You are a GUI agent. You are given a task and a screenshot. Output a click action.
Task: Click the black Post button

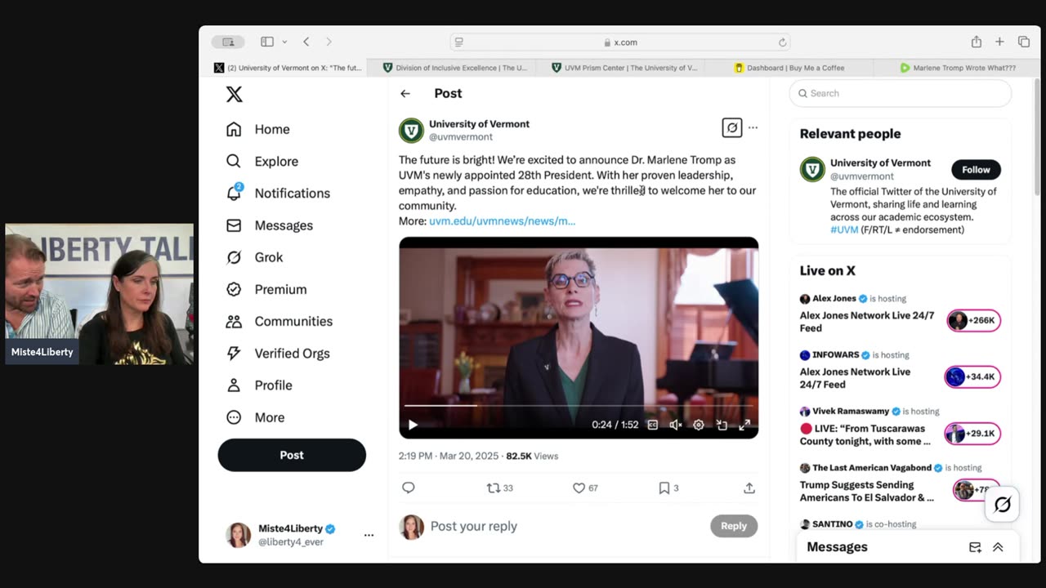pyautogui.click(x=292, y=455)
